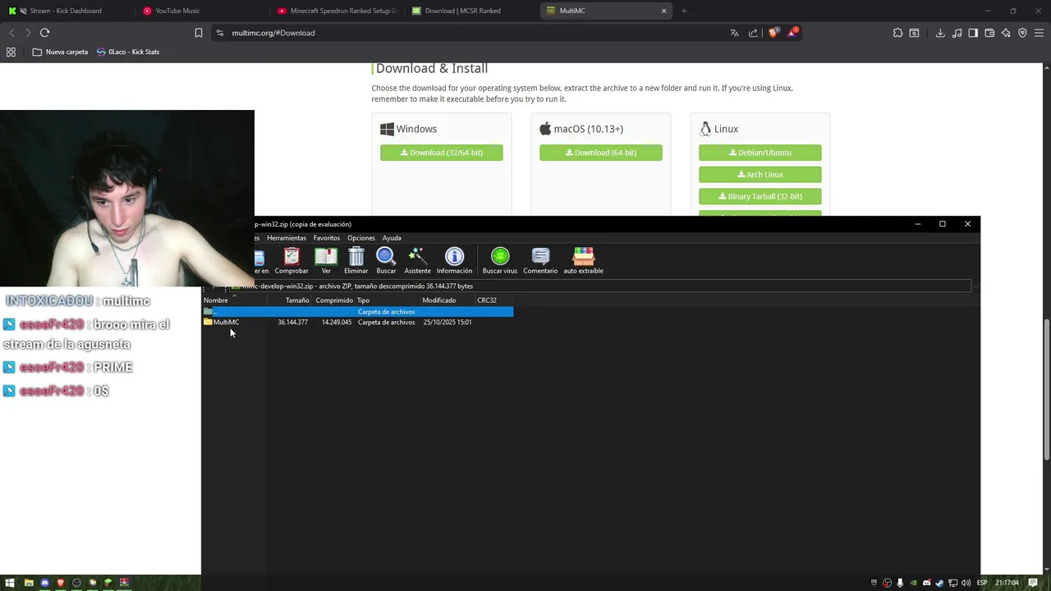Screen dimensions: 1051x591
Task: Click the translate page icon in address bar
Action: click(734, 33)
